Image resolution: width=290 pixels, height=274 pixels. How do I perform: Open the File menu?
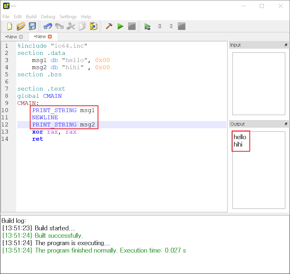coord(6,17)
